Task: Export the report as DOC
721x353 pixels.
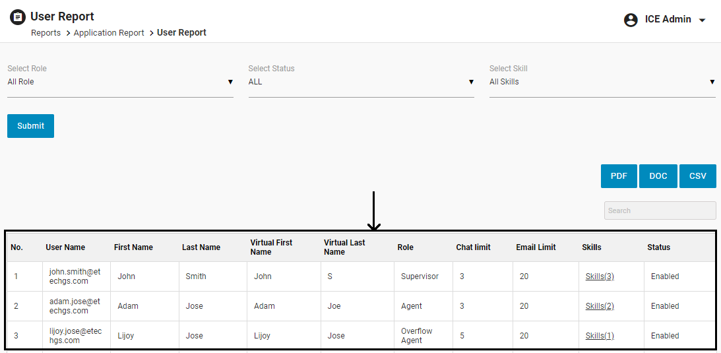Action: point(658,176)
